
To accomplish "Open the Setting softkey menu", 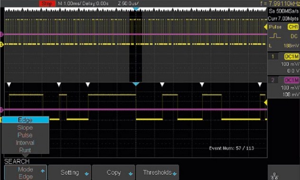I will pyautogui.click(x=69, y=173).
